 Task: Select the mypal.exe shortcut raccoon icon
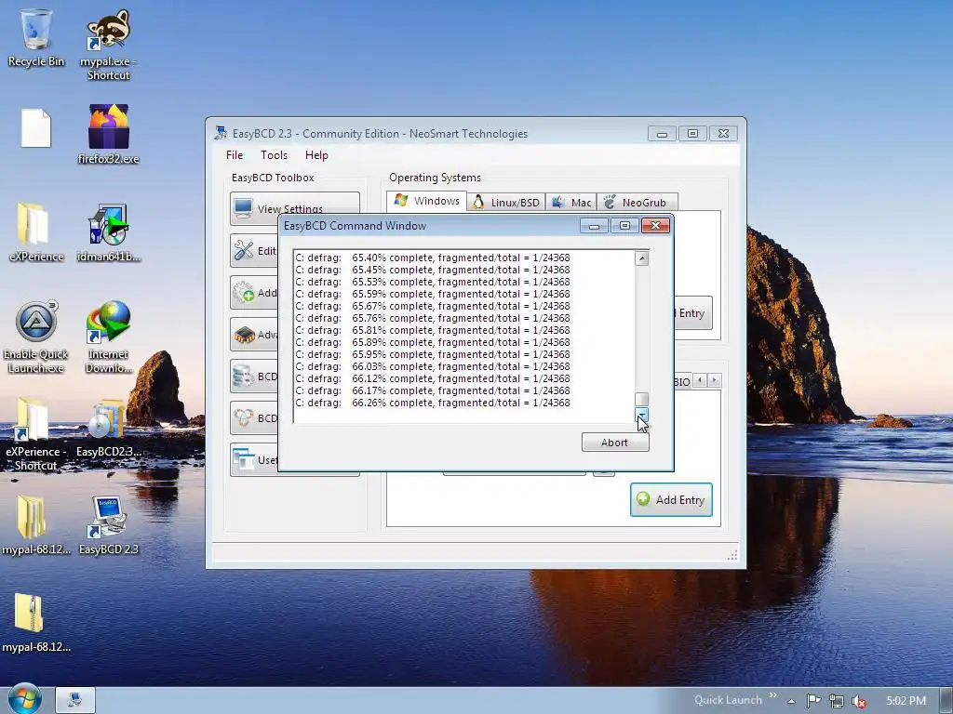click(108, 44)
